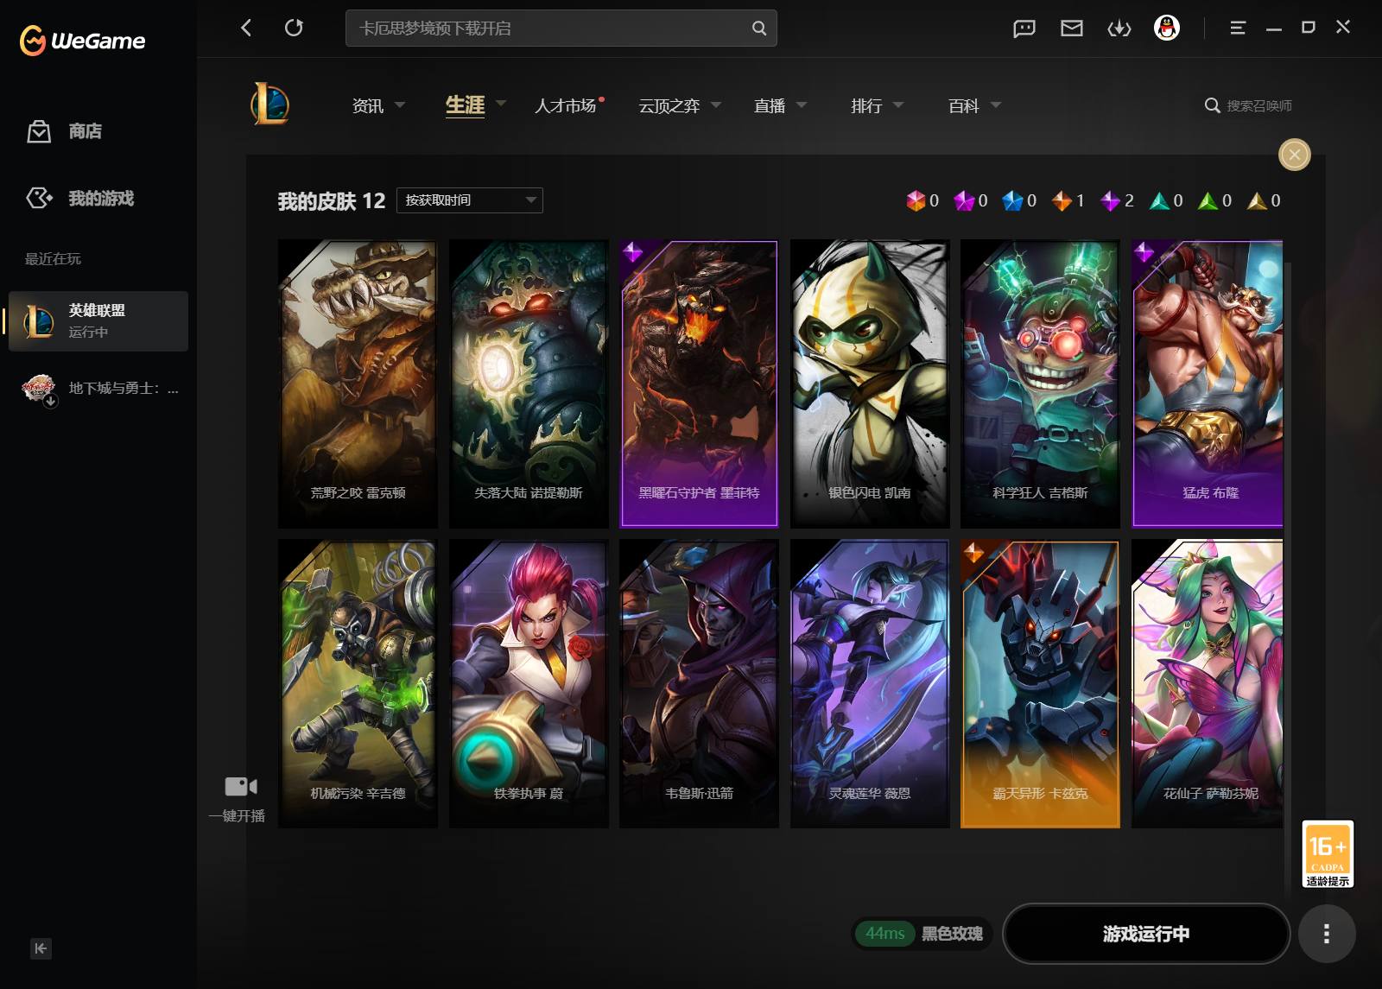Open the My Games tag icon
This screenshot has width=1382, height=989.
[x=39, y=198]
